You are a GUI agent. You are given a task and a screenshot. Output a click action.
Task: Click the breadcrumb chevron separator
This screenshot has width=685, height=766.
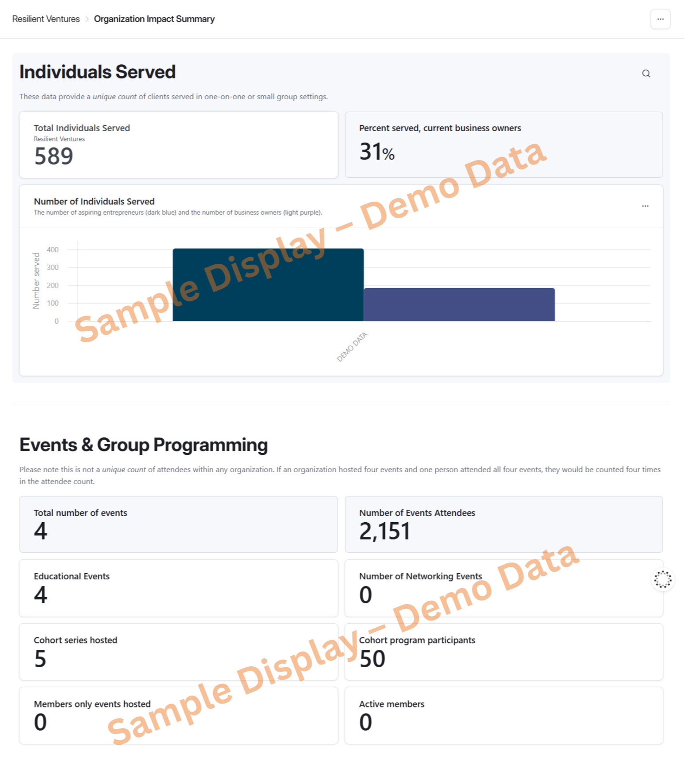[x=87, y=19]
